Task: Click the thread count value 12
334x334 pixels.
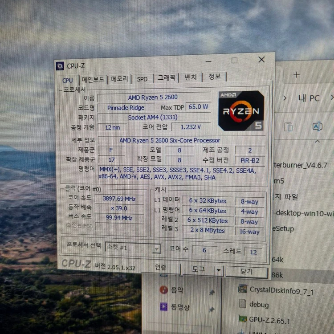Action: pyautogui.click(x=253, y=252)
